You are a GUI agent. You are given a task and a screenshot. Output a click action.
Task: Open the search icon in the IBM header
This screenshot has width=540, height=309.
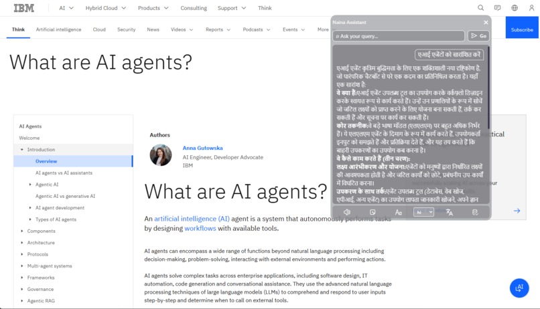coord(480,8)
